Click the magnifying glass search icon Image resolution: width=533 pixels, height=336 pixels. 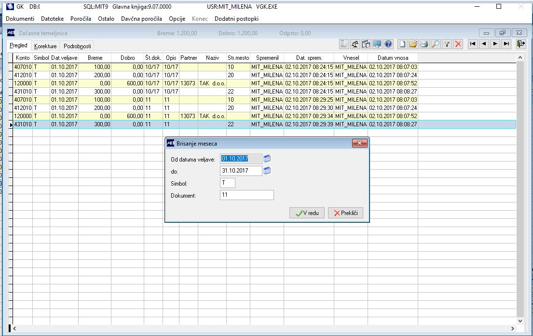[436, 44]
